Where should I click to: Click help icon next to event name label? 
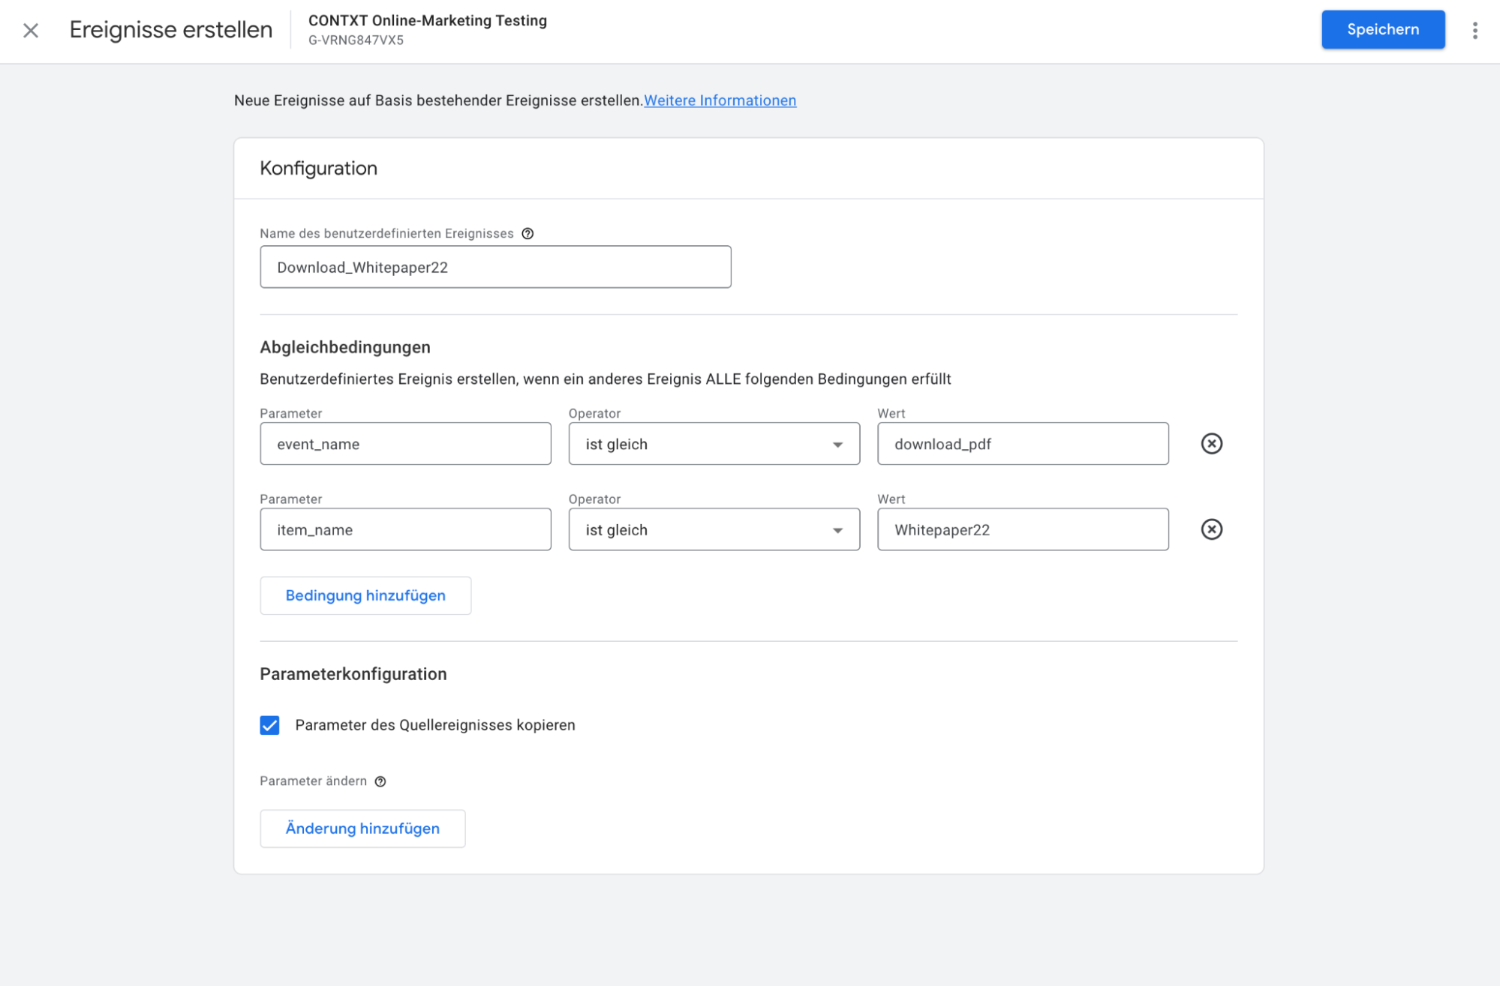pos(528,233)
